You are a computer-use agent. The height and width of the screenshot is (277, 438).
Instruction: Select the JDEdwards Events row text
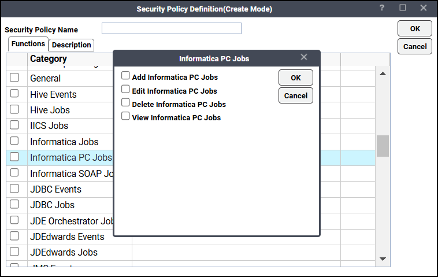(x=67, y=237)
